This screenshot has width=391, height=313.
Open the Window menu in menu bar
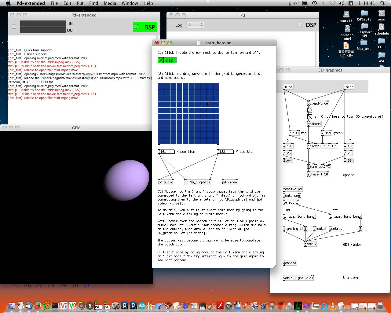click(x=130, y=3)
